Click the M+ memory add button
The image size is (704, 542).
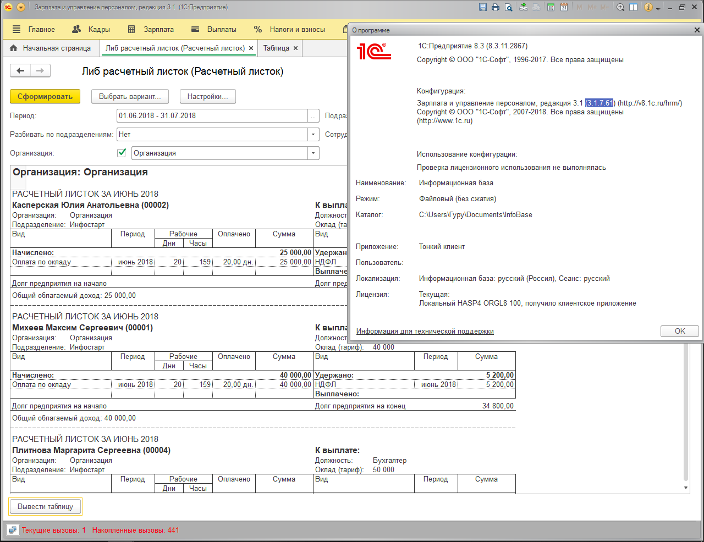point(592,7)
